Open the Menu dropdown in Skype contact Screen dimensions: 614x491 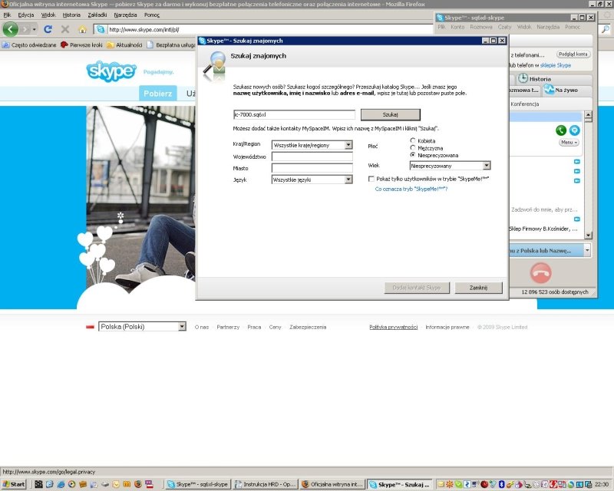(569, 143)
